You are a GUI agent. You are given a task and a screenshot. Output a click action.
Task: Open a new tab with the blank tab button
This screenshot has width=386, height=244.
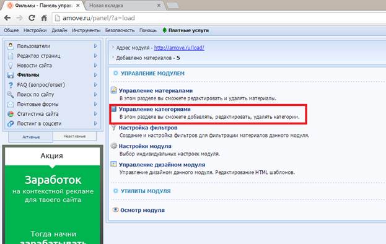[173, 6]
